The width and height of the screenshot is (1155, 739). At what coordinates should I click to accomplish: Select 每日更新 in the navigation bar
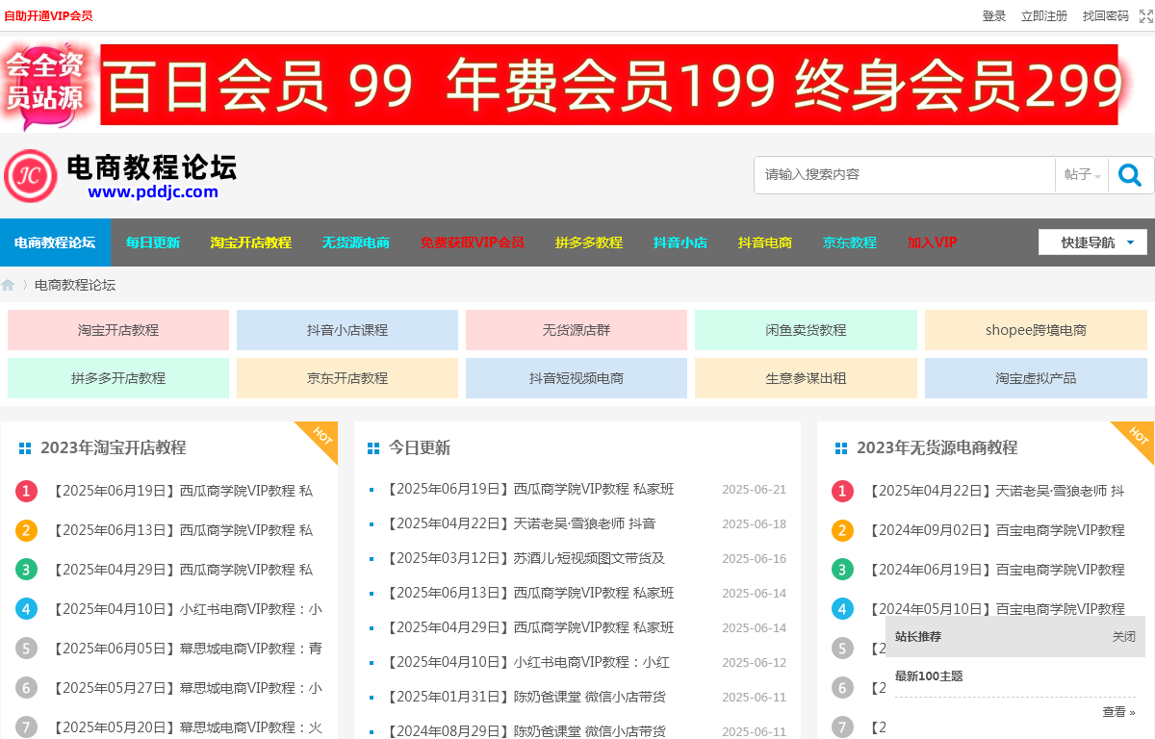(153, 242)
